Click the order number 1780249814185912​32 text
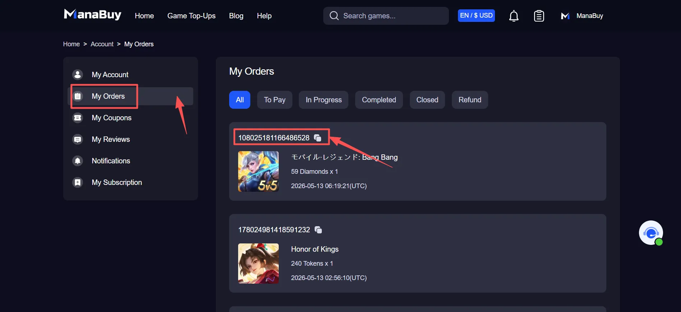 click(274, 230)
